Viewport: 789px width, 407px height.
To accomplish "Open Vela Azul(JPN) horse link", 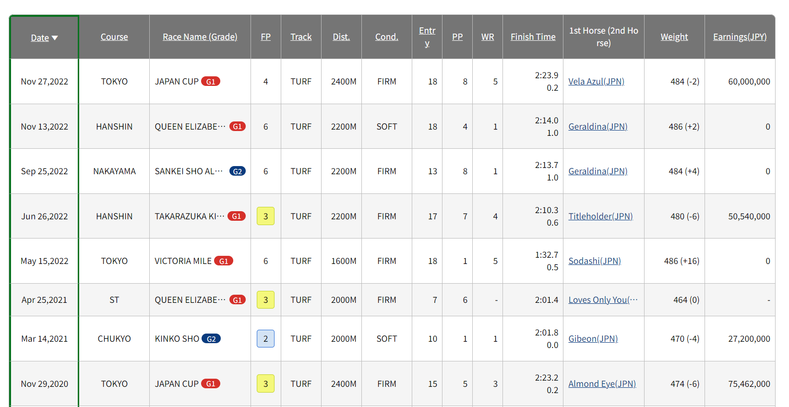I will point(597,82).
